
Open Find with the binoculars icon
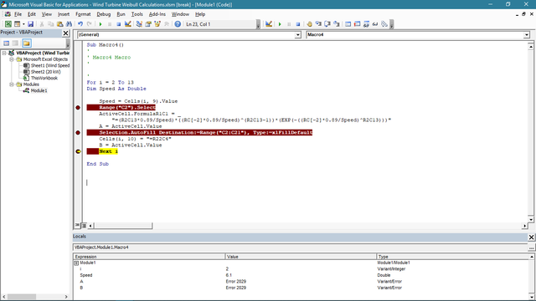(x=69, y=24)
